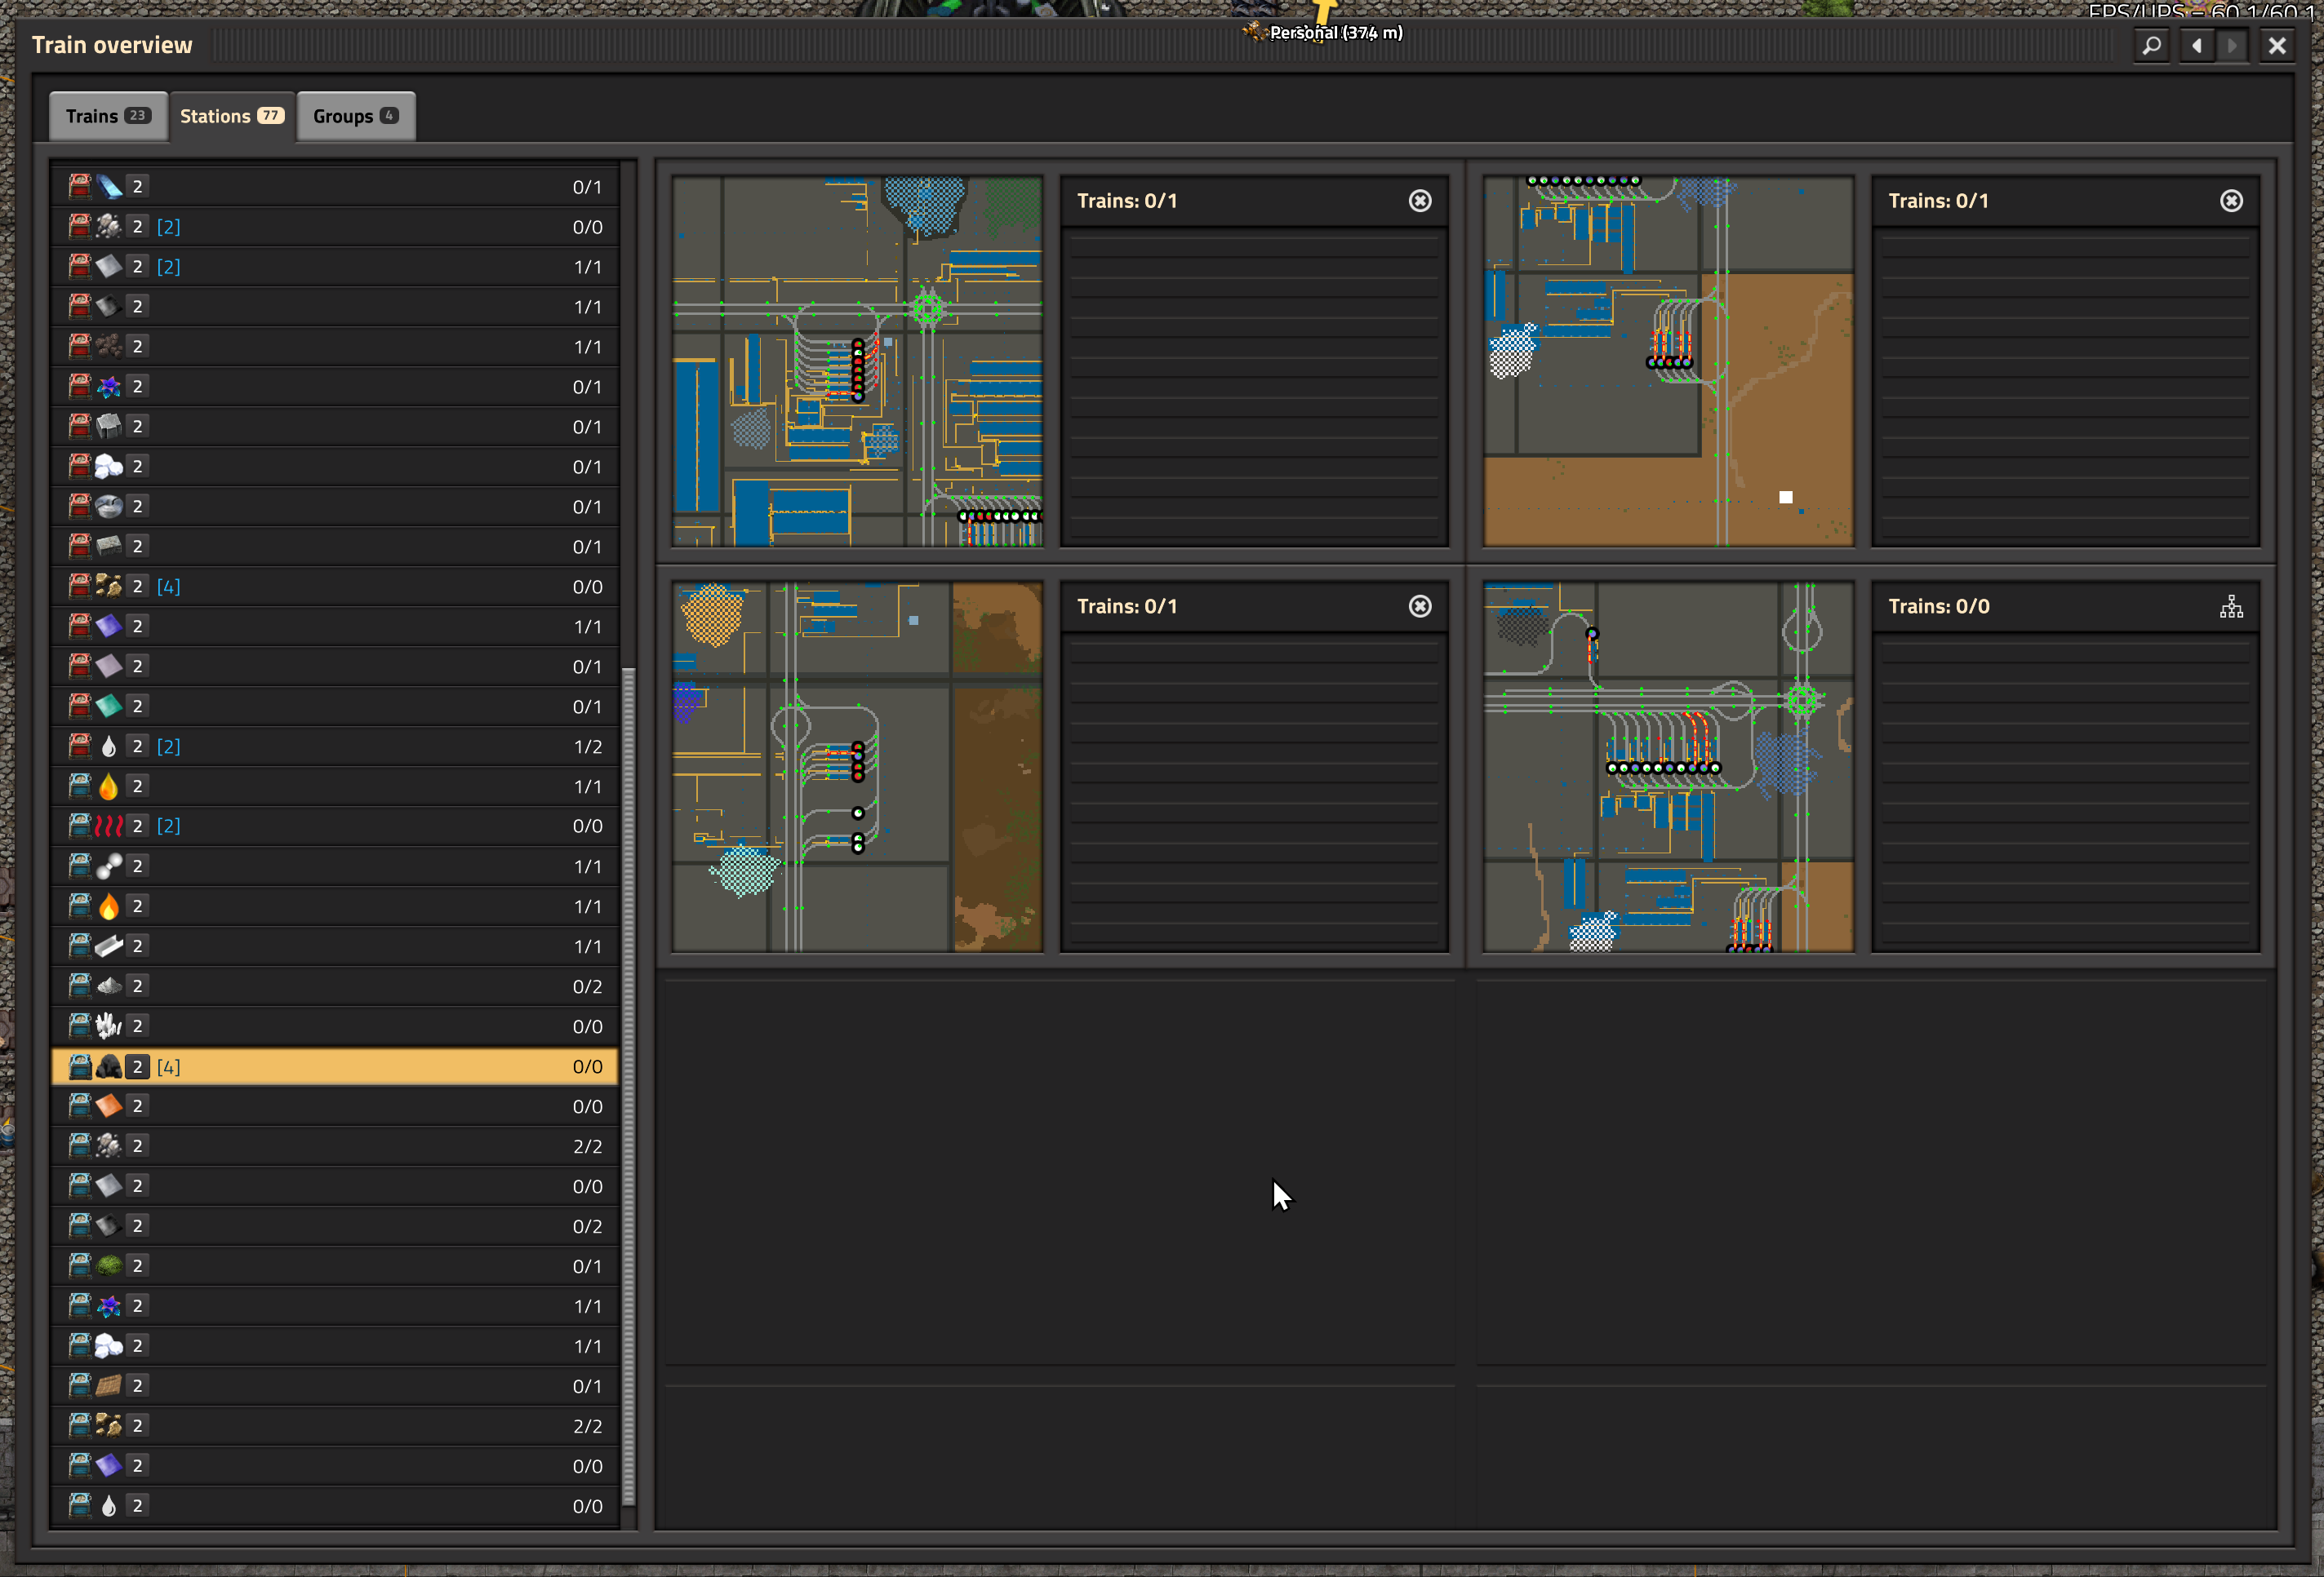
Task: Select the blue-stop dark plate station showing 0/2
Action: (x=335, y=1226)
